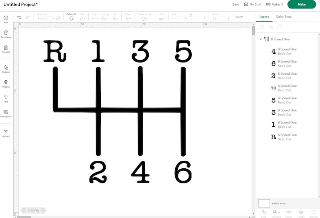Viewport: 320px width, 218px height.
Task: Open the More toolbar menu
Action: tap(239, 17)
